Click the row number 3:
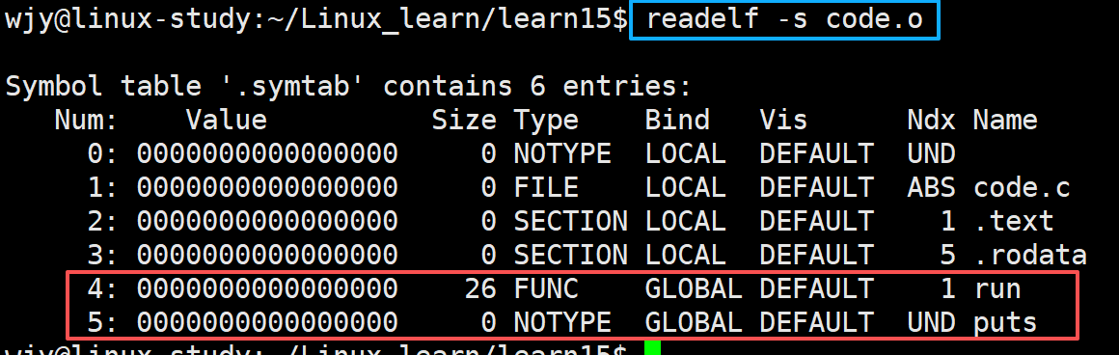 point(103,255)
